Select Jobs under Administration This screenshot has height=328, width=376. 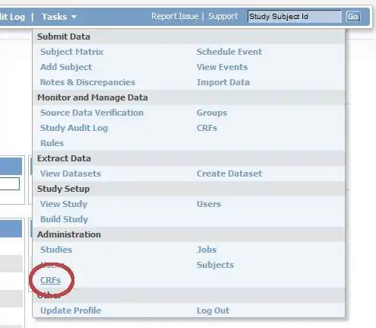pos(207,250)
